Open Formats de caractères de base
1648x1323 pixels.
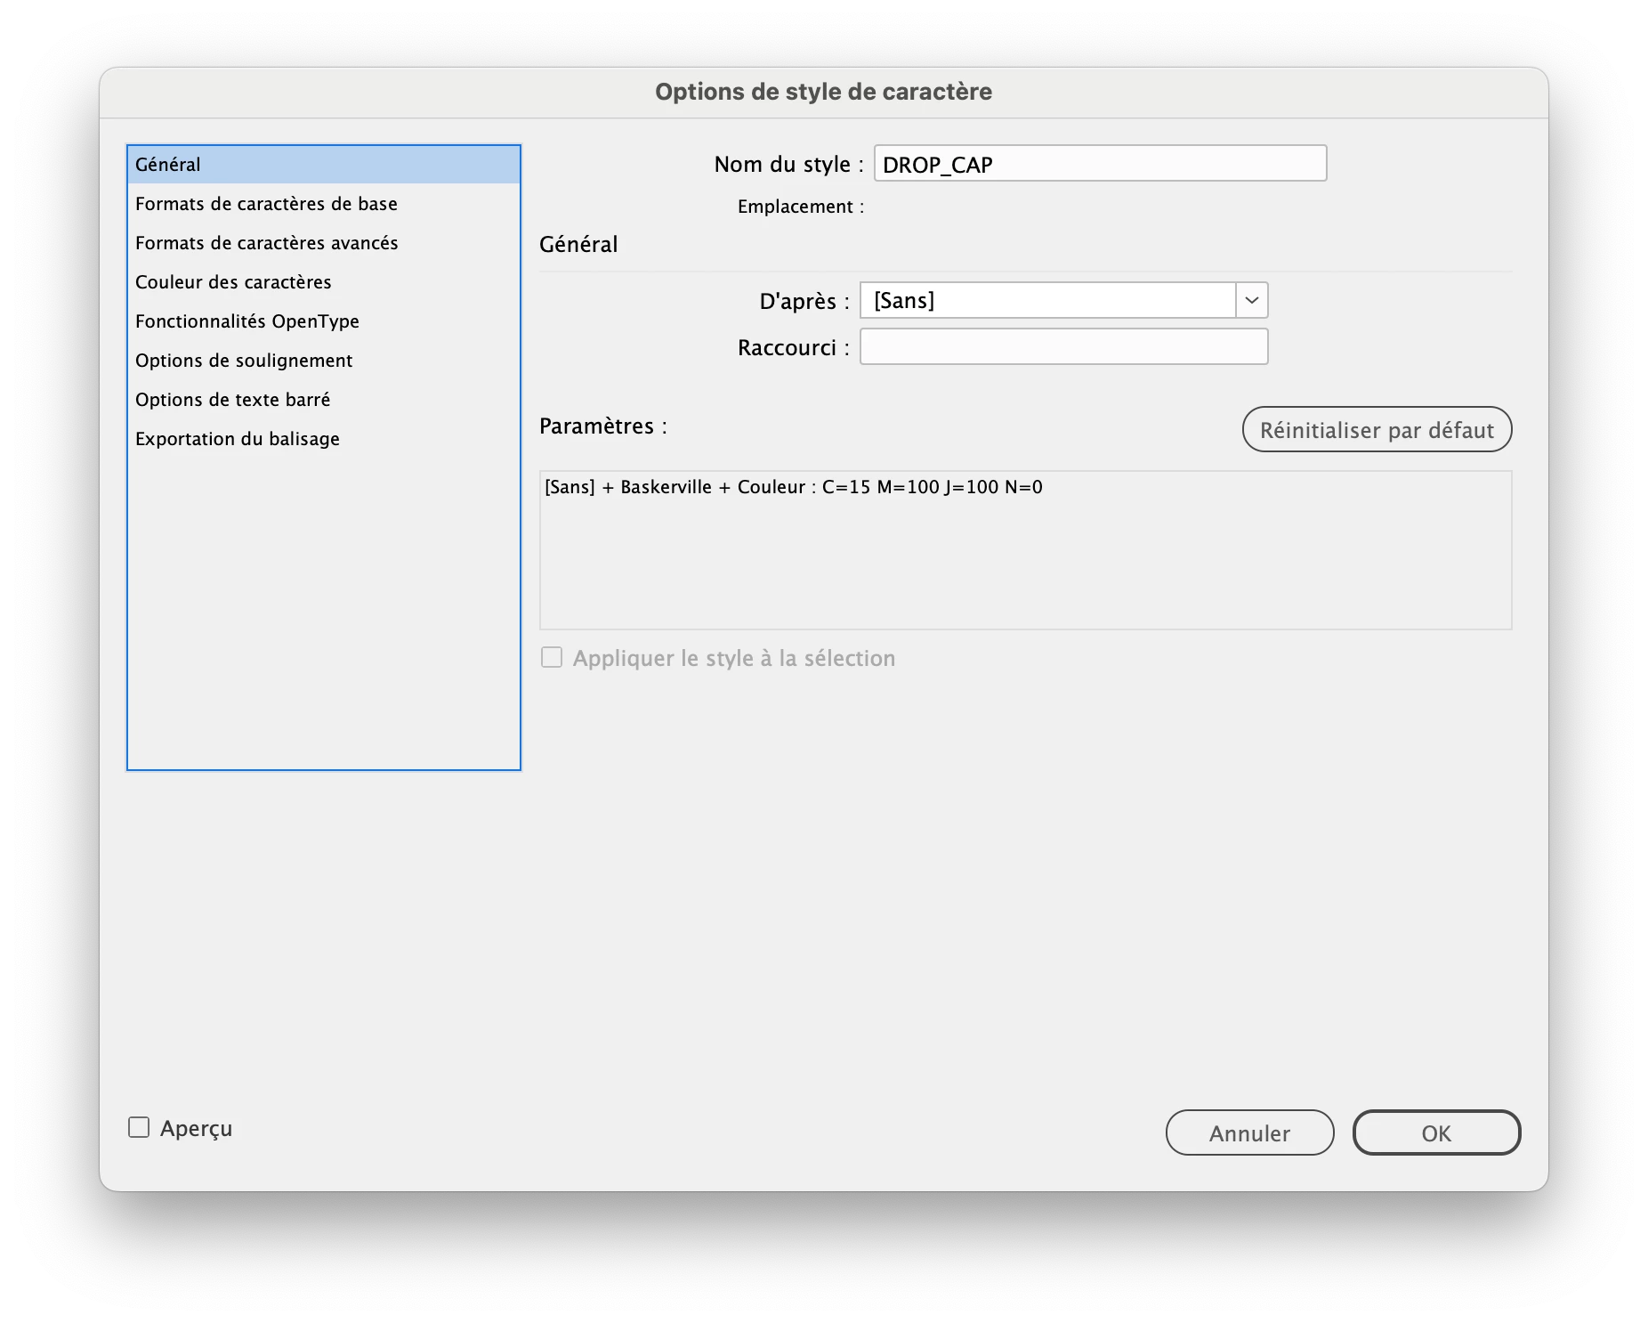coord(323,204)
